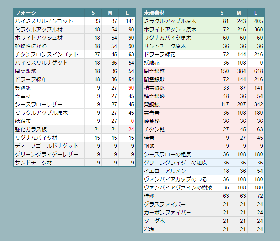Select the L column header in フォージ table

pos(127,13)
